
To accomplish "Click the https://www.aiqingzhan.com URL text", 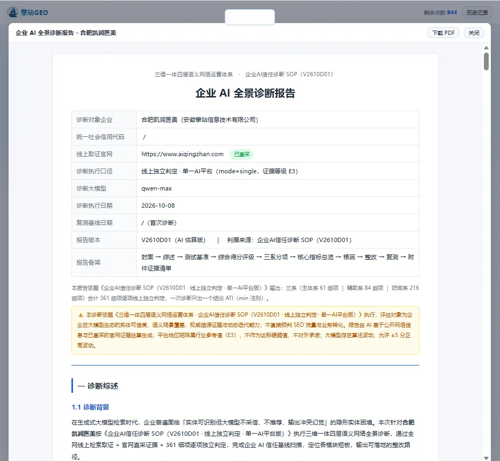I will (x=183, y=154).
